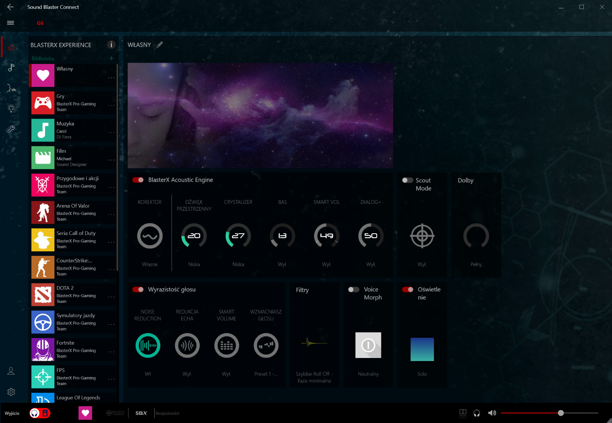Click the Noise Reduction icon
The image size is (612, 423).
coord(148,346)
